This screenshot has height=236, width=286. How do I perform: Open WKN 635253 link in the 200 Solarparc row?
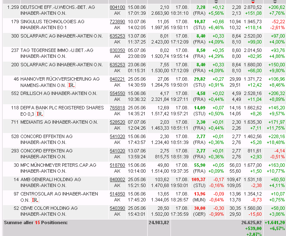(x=117, y=65)
